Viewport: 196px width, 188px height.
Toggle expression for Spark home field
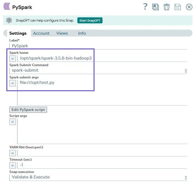pos(13,58)
